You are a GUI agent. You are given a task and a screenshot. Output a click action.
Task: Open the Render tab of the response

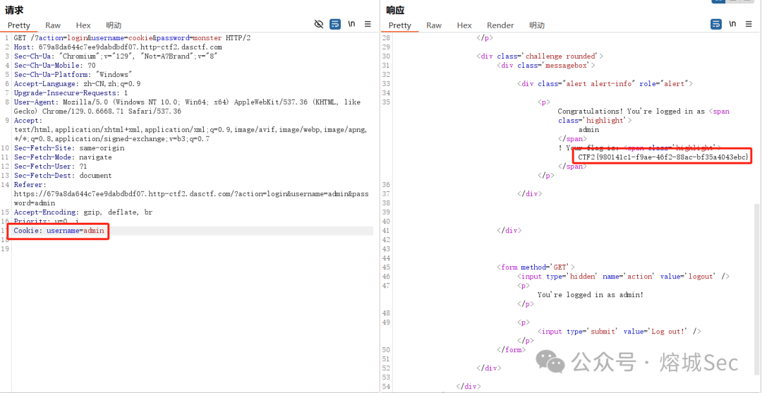(500, 25)
